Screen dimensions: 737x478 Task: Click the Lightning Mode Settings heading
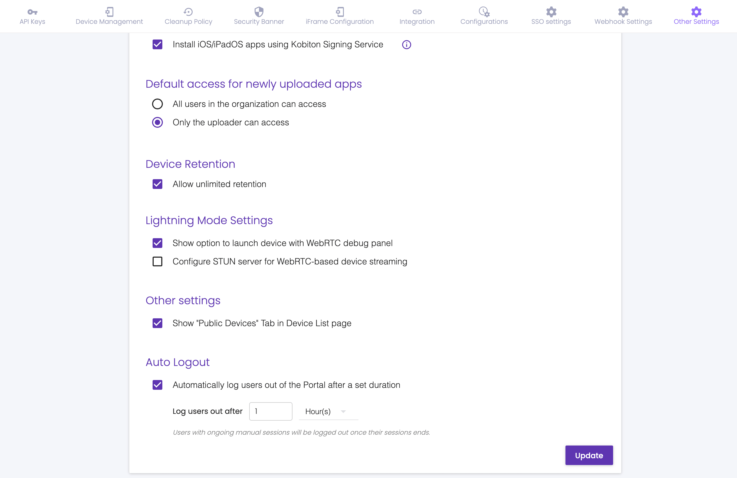coord(209,221)
